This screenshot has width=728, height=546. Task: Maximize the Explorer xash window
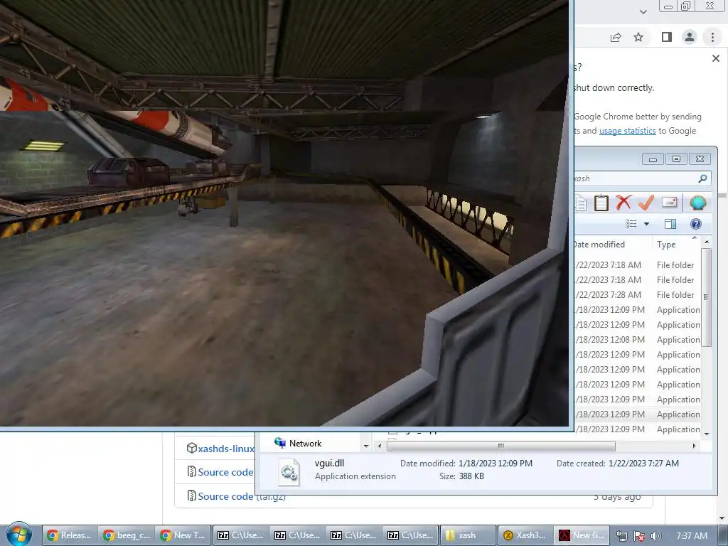pyautogui.click(x=676, y=159)
